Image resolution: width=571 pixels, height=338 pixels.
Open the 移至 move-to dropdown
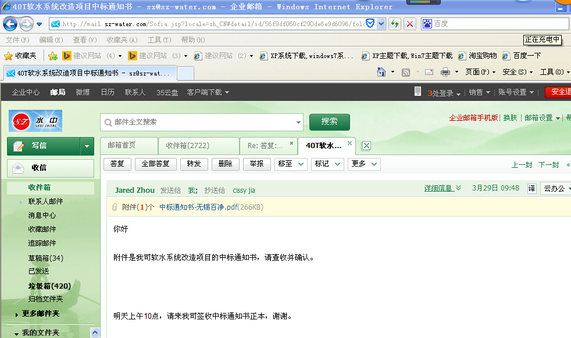tap(291, 164)
